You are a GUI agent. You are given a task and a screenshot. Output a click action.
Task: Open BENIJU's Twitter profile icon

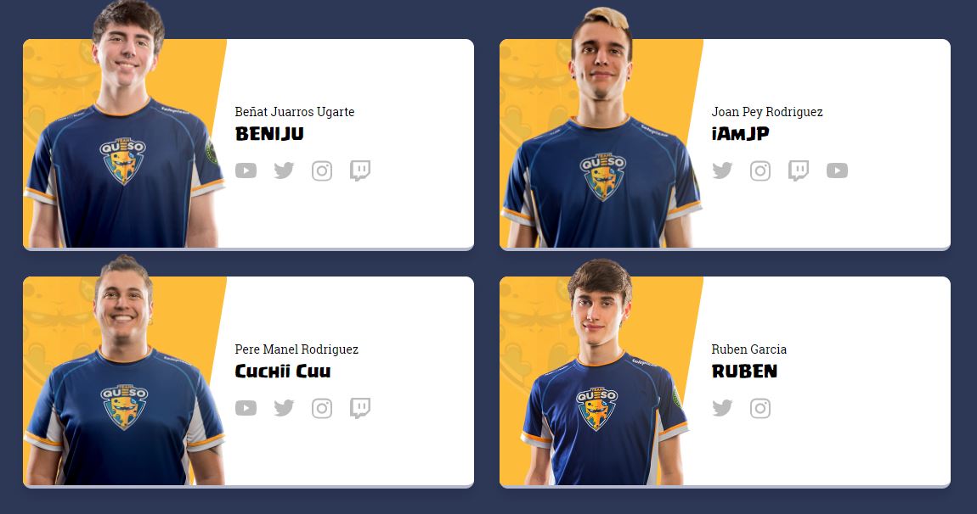tap(284, 170)
